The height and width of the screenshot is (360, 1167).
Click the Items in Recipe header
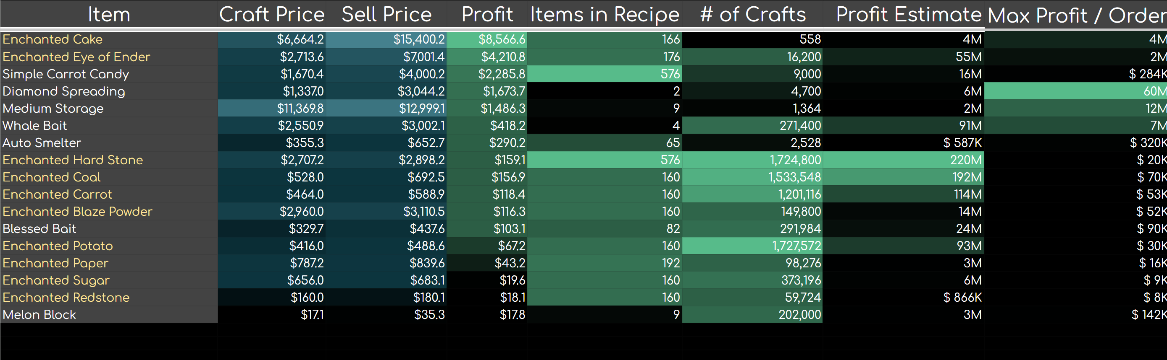click(x=605, y=14)
